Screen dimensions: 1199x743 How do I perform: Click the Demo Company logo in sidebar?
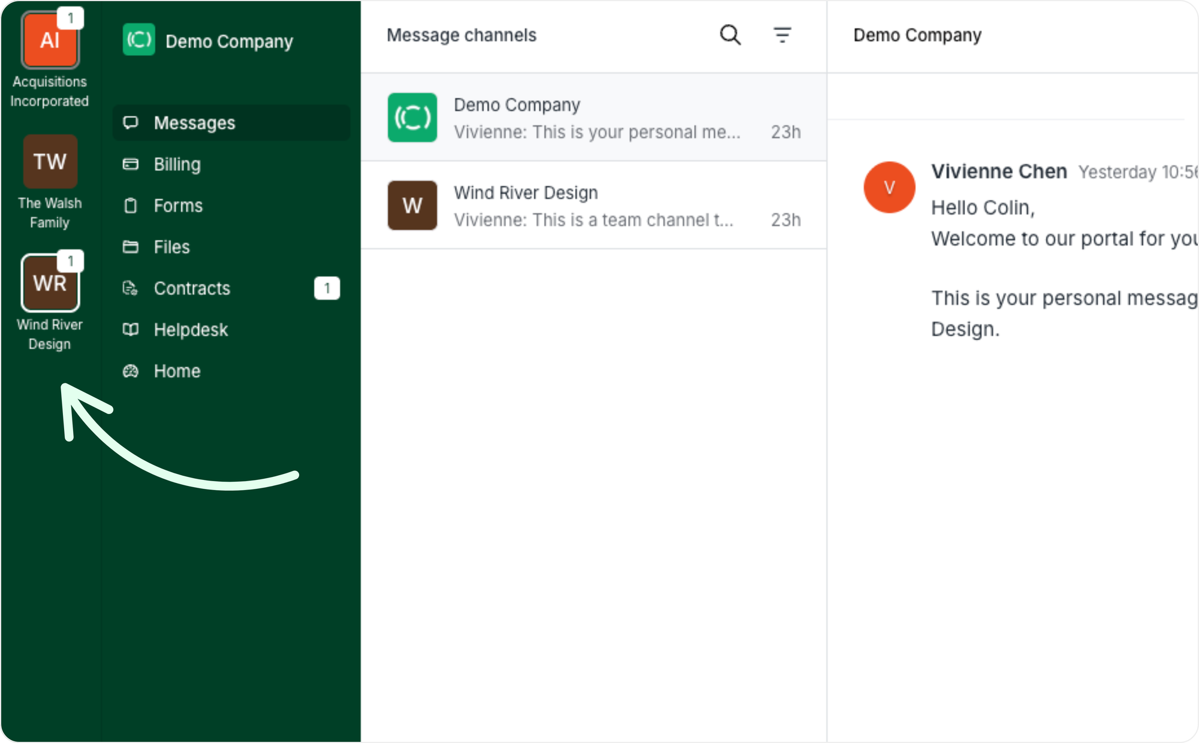coord(138,40)
